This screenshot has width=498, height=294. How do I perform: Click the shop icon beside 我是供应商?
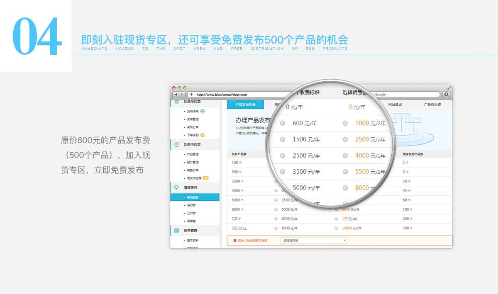tap(176, 145)
